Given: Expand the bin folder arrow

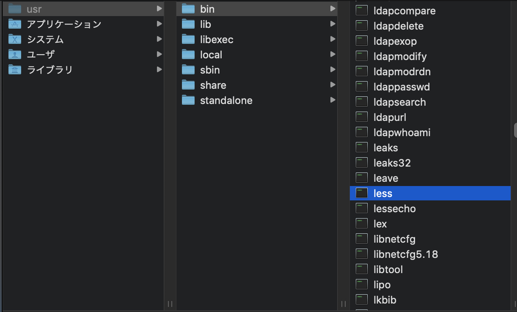Looking at the screenshot, I should pyautogui.click(x=333, y=9).
